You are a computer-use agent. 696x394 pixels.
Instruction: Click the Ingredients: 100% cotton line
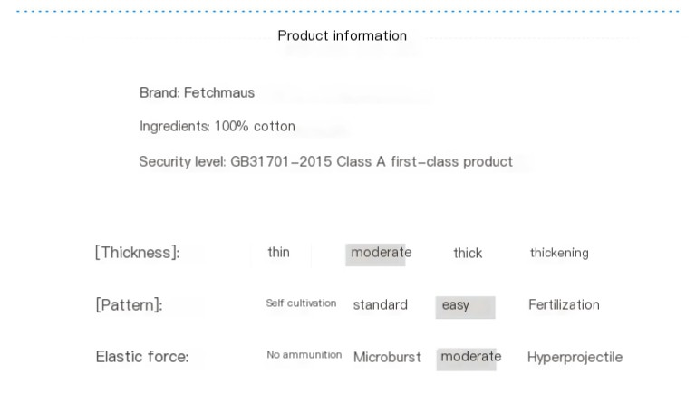click(217, 127)
